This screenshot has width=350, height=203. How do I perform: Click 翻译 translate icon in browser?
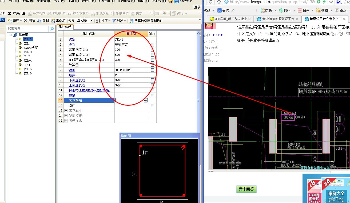point(300,10)
